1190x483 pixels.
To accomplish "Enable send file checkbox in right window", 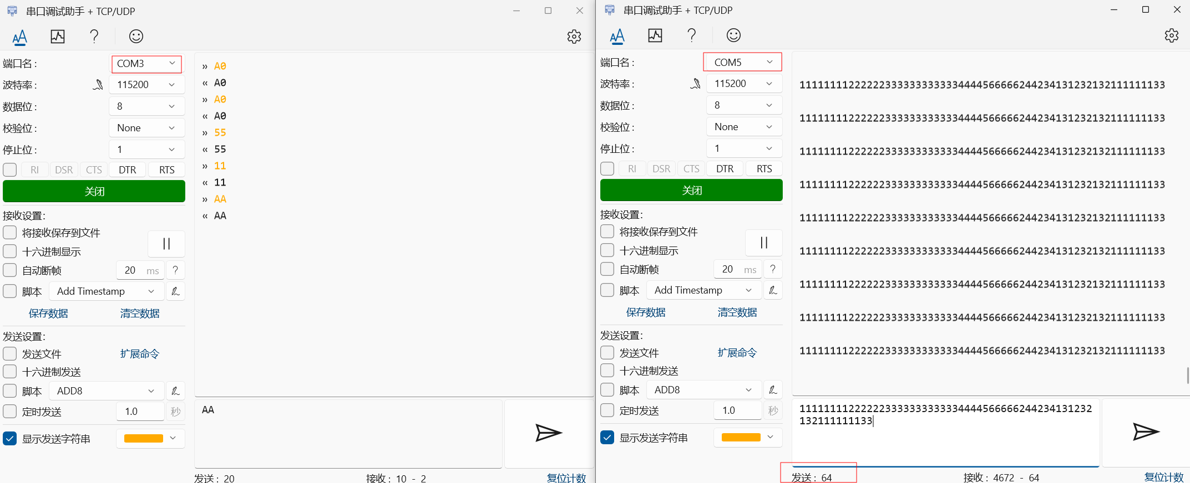I will 607,353.
